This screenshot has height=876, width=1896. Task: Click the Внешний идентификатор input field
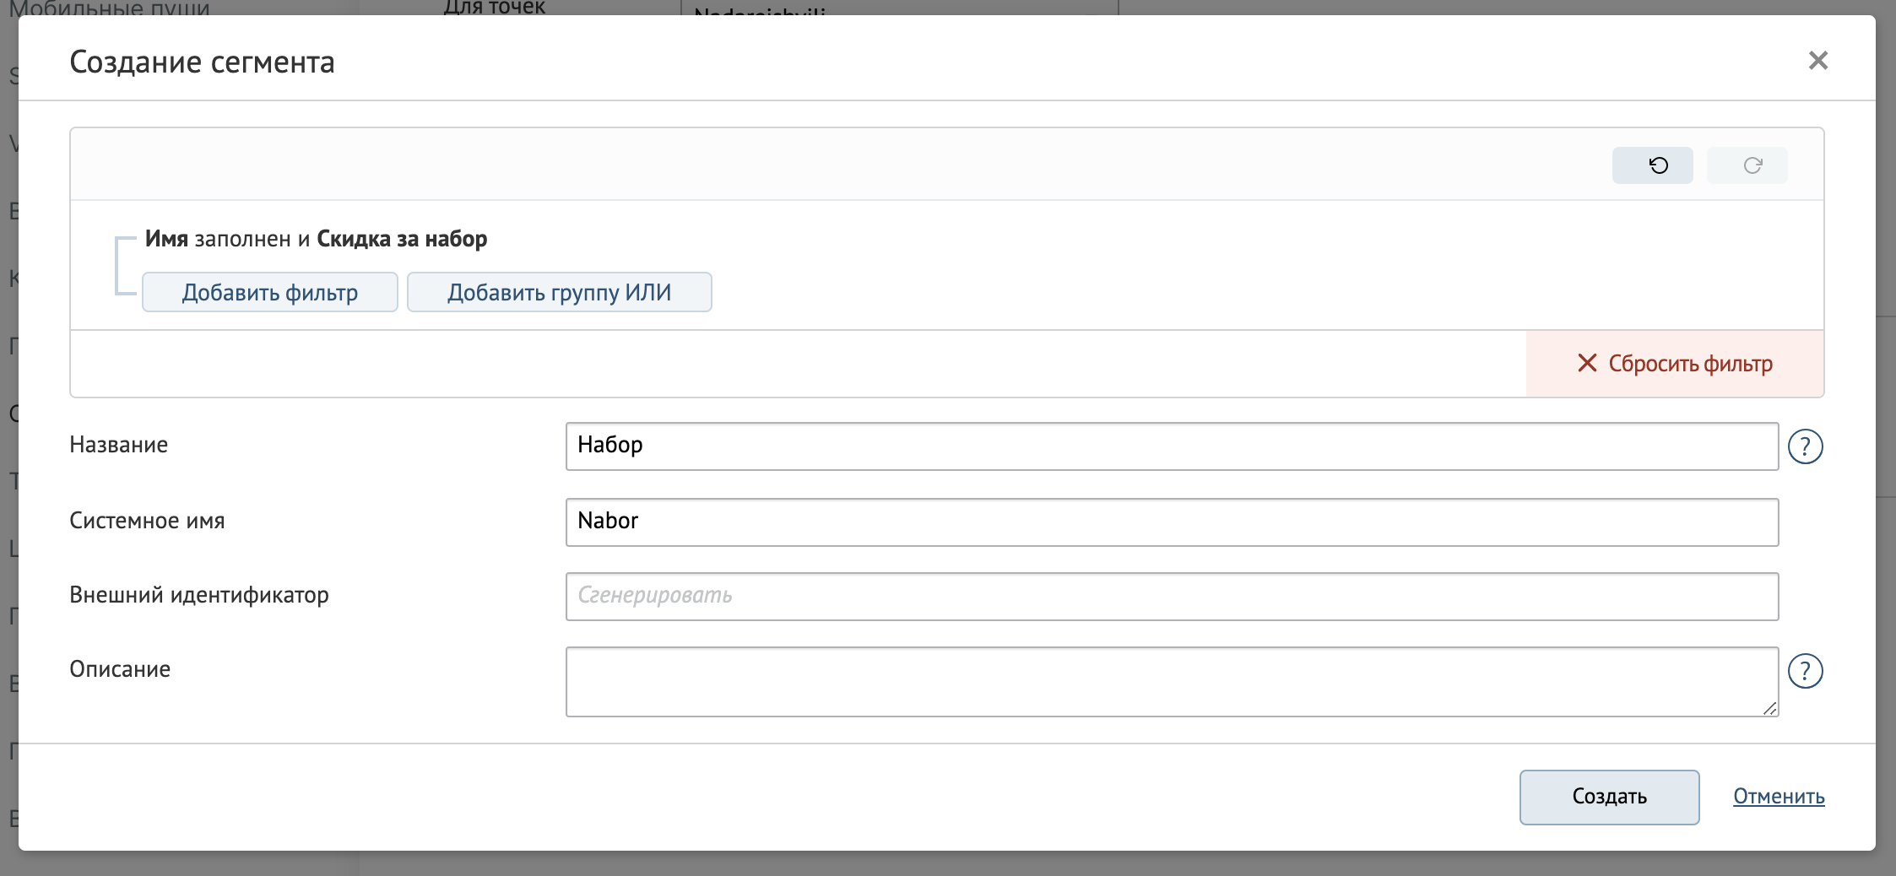(1172, 597)
